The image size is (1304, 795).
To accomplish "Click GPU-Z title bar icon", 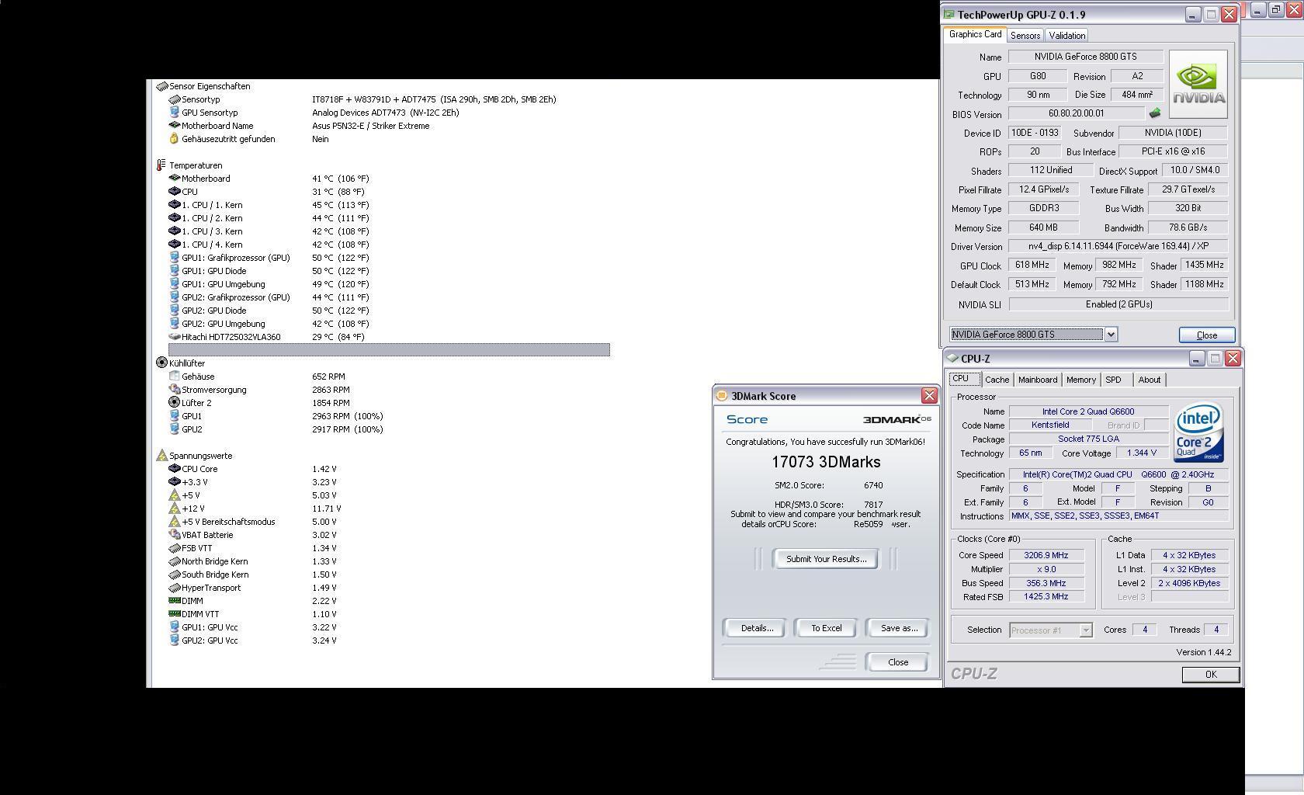I will (x=949, y=14).
